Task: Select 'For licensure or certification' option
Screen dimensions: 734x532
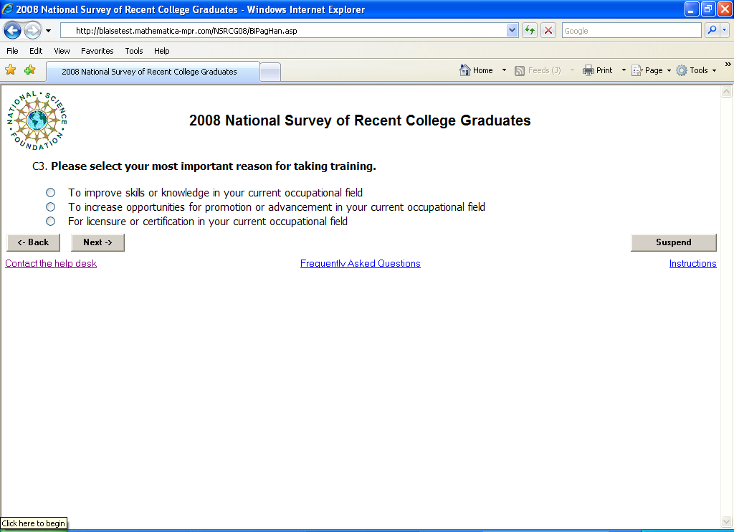Action: 51,221
